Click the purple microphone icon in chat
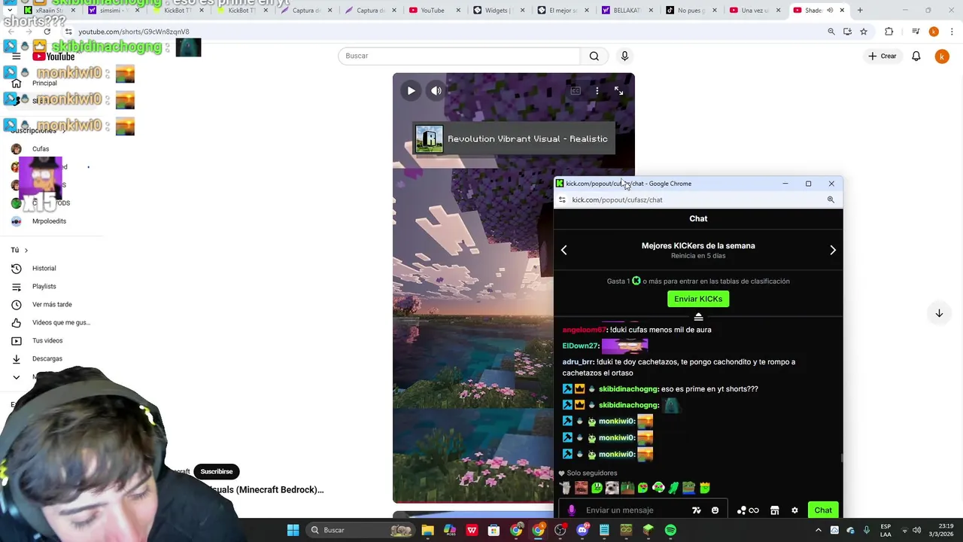Viewport: 963px width, 542px height. [571, 510]
